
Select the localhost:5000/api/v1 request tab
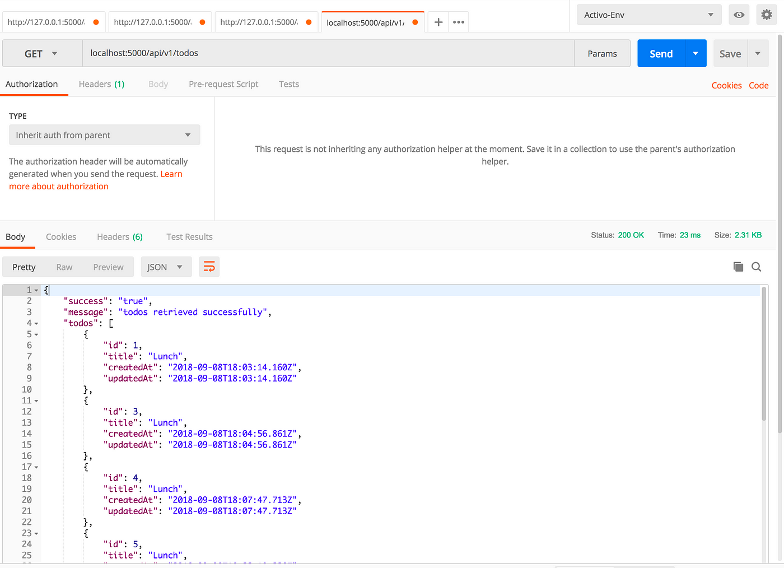click(372, 22)
